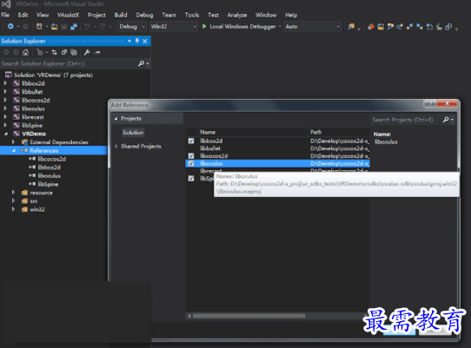471x348 pixels.
Task: Open Properties wrench icon in Solution Explorer
Action: click(87, 52)
